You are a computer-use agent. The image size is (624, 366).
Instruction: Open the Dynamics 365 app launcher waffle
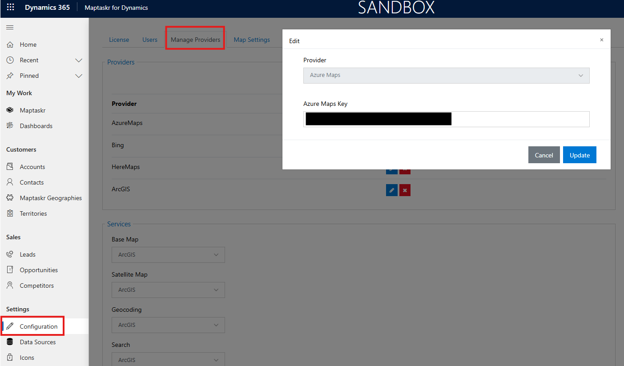pyautogui.click(x=10, y=8)
